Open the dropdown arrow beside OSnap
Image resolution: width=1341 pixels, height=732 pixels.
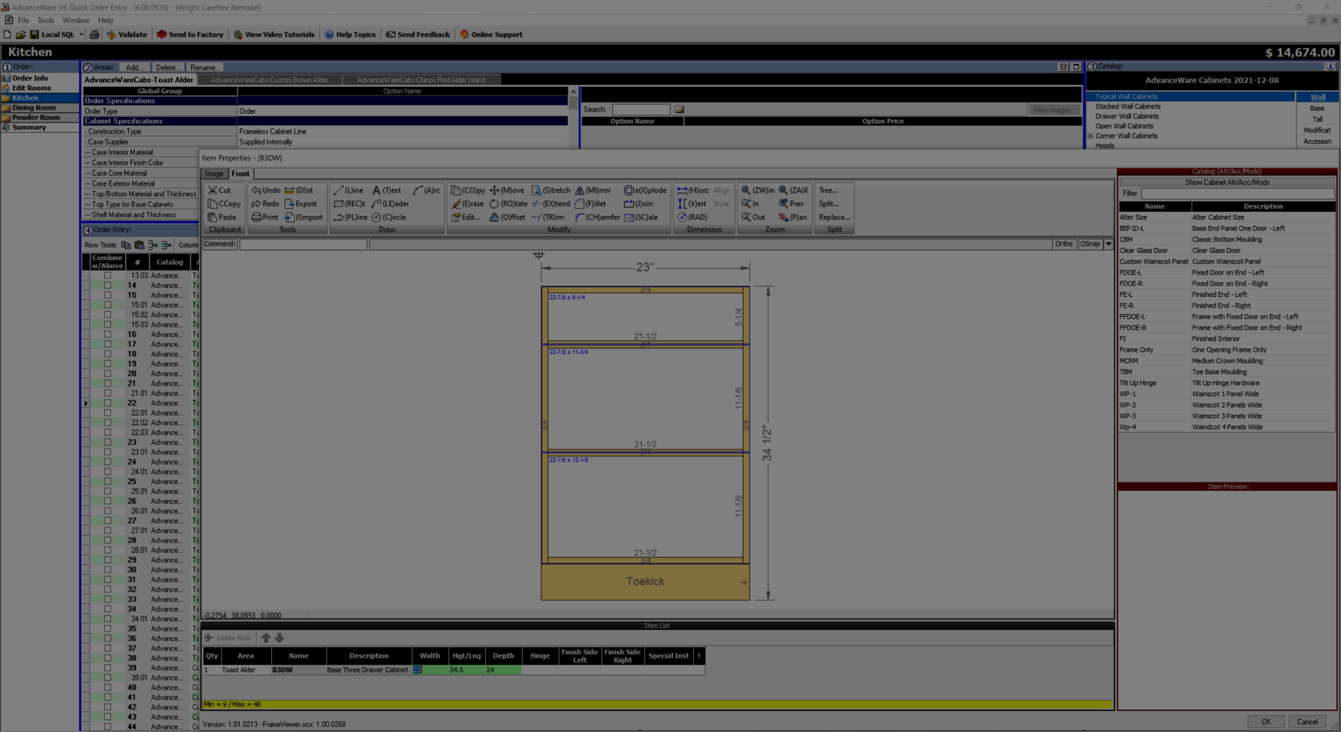click(1108, 244)
